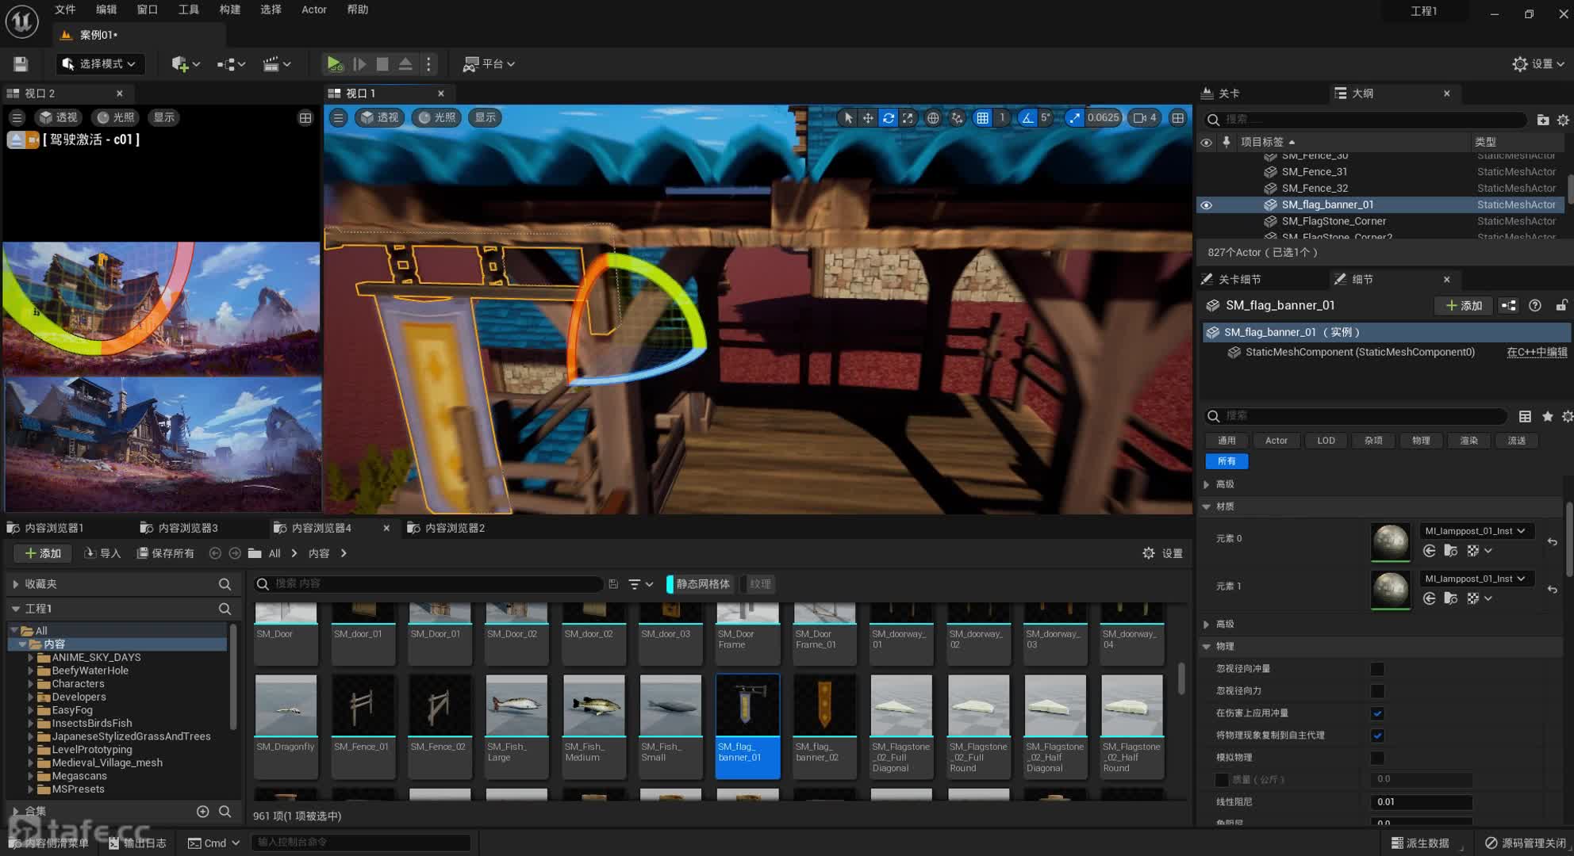Viewport: 1574px width, 856px height.
Task: Click the 添加 component button in details
Action: click(1463, 305)
